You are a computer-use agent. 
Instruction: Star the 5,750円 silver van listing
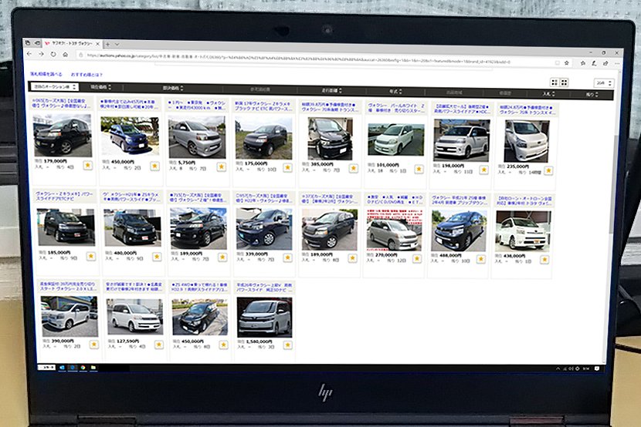[222, 166]
